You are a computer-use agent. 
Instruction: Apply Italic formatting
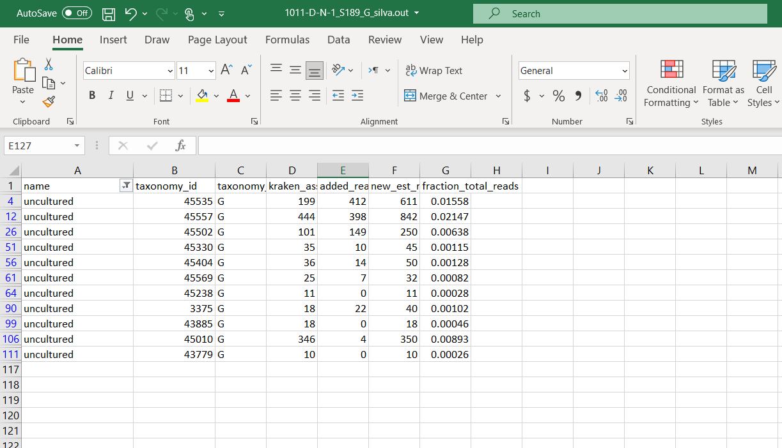109,95
